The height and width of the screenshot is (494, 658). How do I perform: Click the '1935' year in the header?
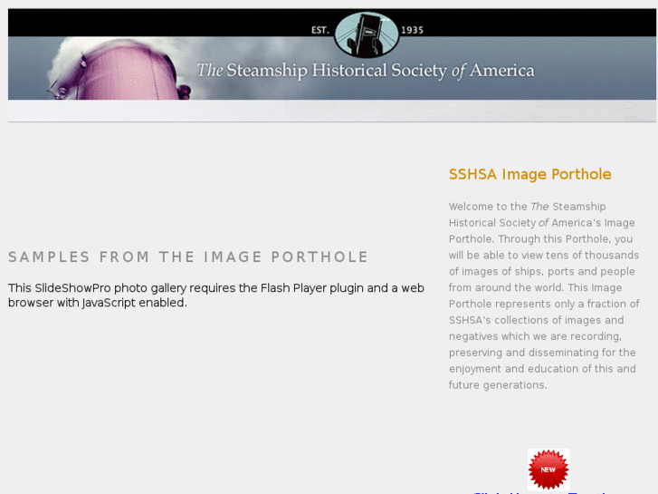coord(412,30)
